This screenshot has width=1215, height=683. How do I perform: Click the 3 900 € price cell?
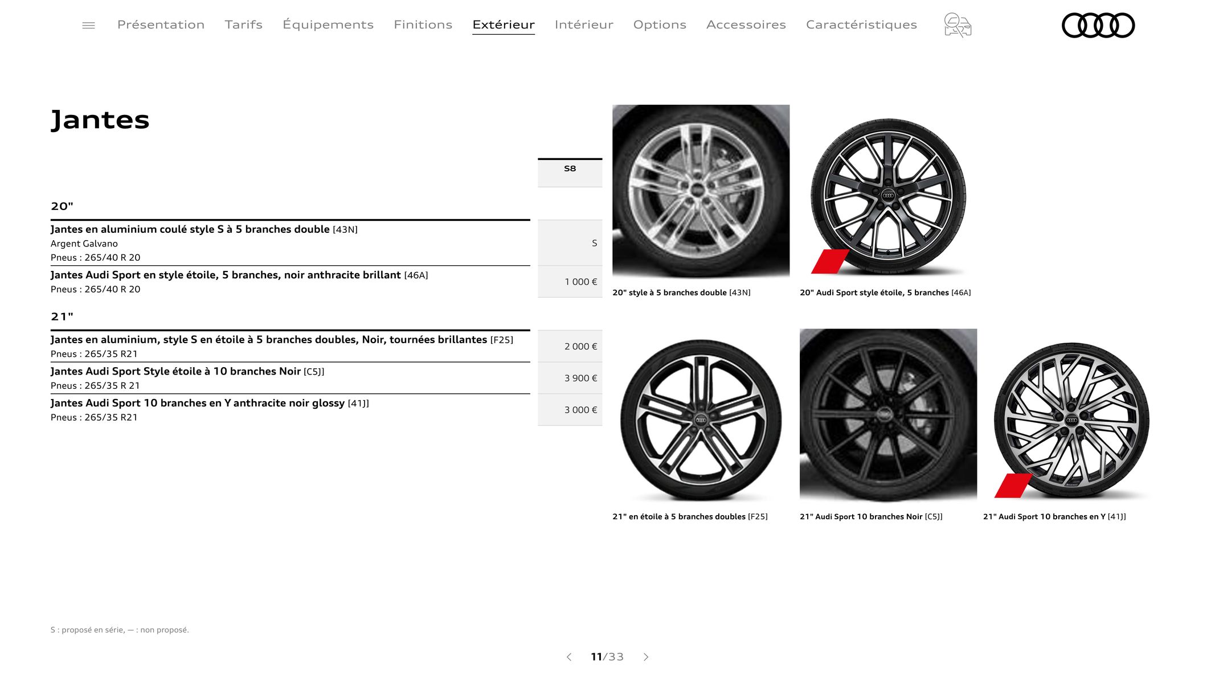pyautogui.click(x=570, y=378)
